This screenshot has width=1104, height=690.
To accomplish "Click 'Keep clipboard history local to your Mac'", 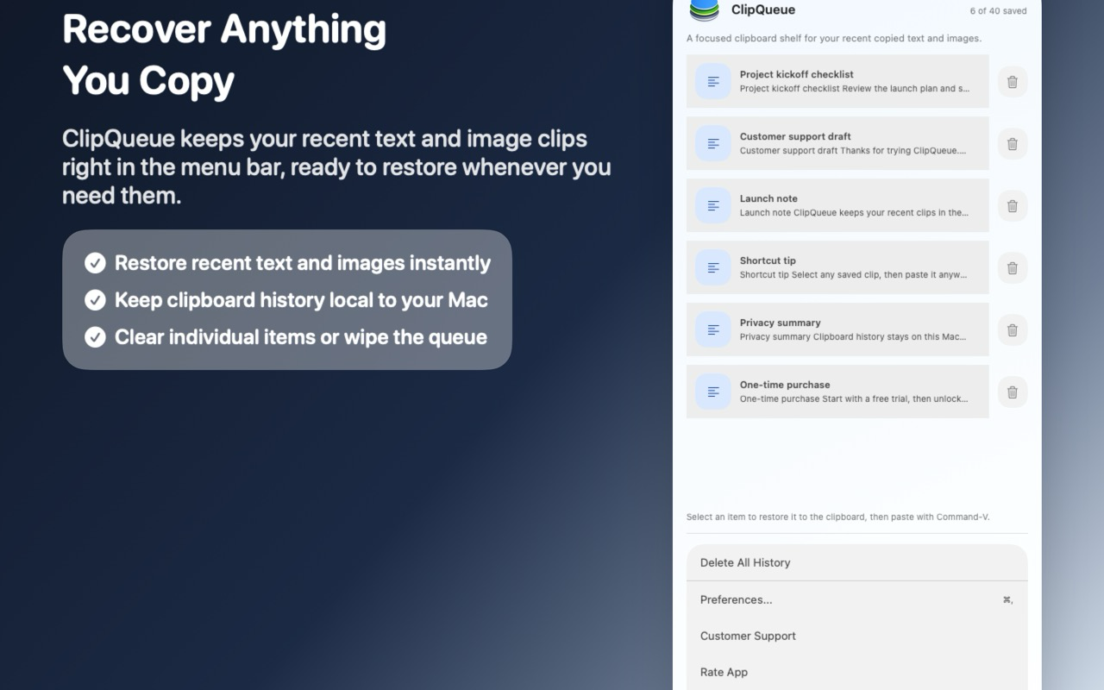I will pyautogui.click(x=301, y=300).
